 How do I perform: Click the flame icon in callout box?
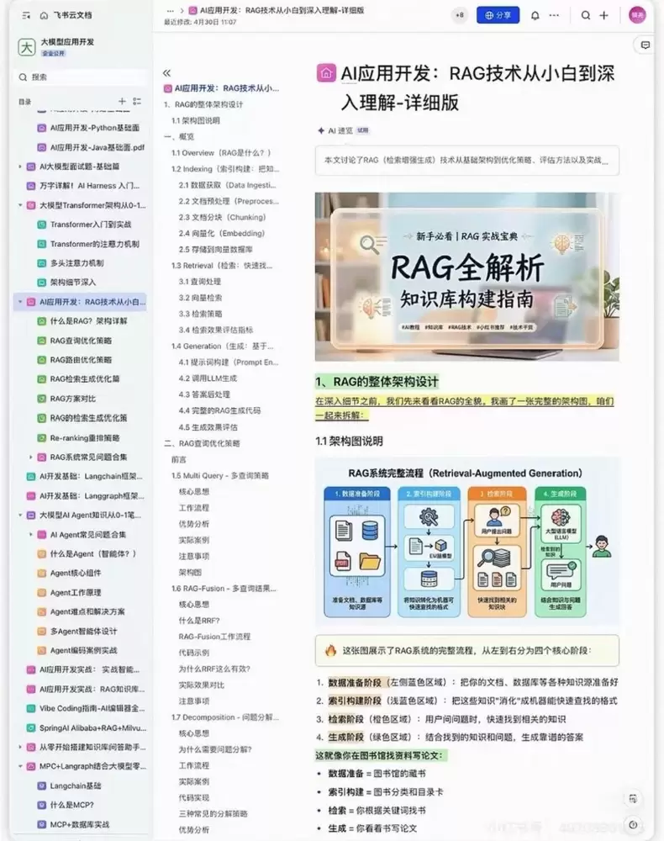point(330,651)
